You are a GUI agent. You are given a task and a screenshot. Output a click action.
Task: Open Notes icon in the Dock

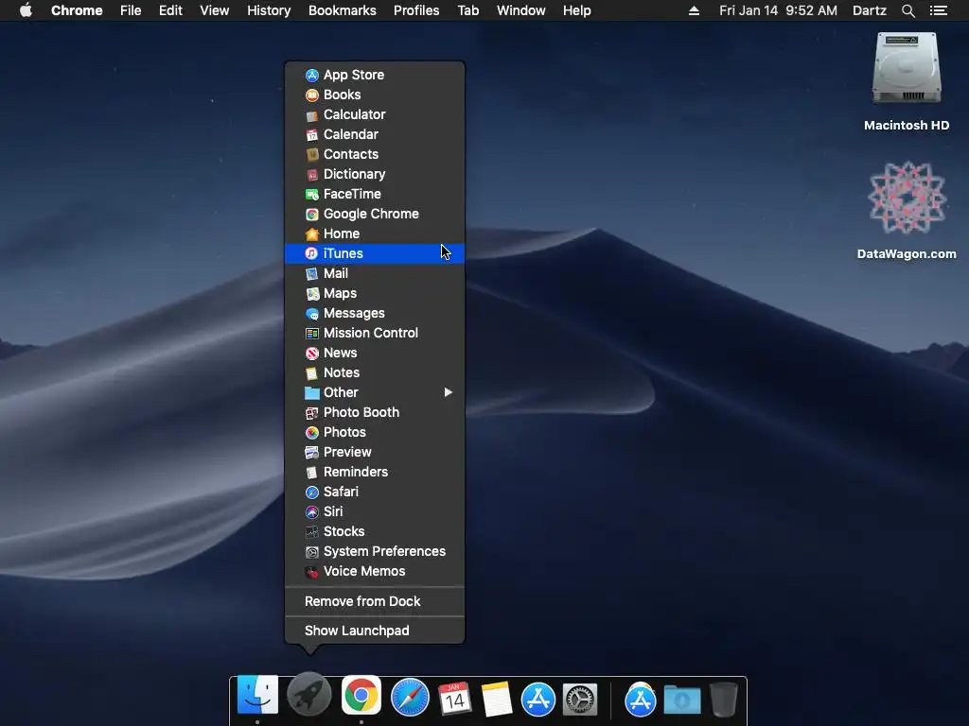point(496,700)
